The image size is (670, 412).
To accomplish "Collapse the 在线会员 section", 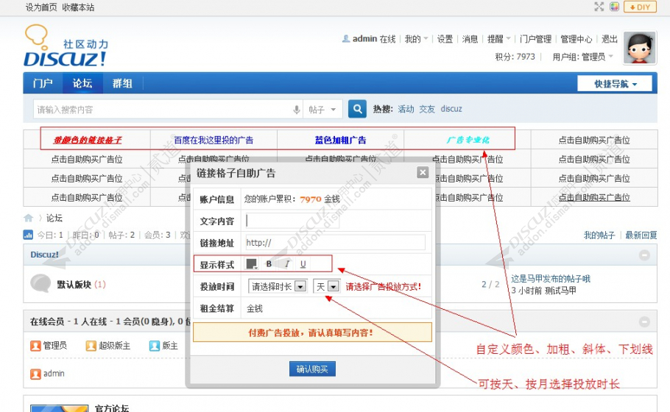I will click(x=644, y=322).
